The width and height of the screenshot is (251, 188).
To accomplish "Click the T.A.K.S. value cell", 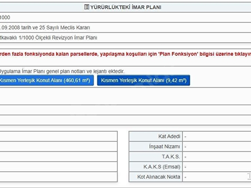I will coord(217,157).
